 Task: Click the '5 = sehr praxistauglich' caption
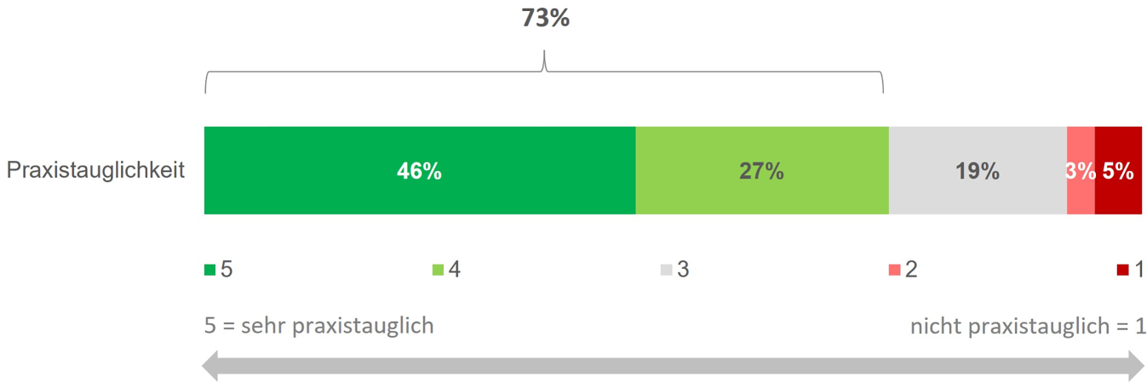319,326
